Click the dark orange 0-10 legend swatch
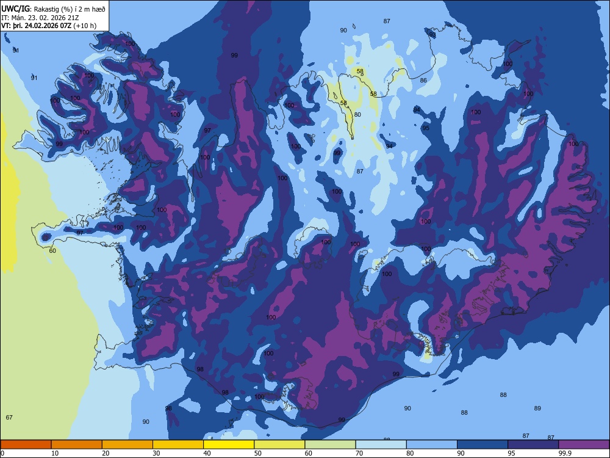The image size is (610, 458). [x=26, y=445]
